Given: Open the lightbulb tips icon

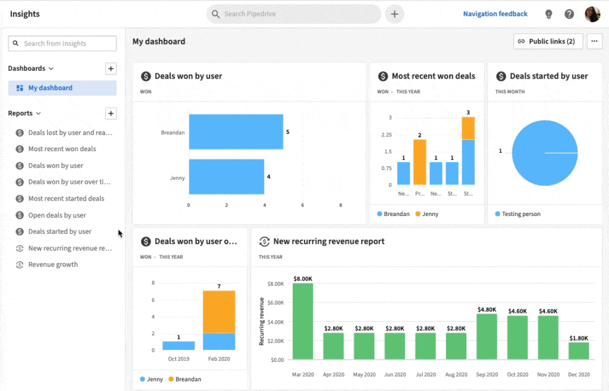Looking at the screenshot, I should click(548, 14).
